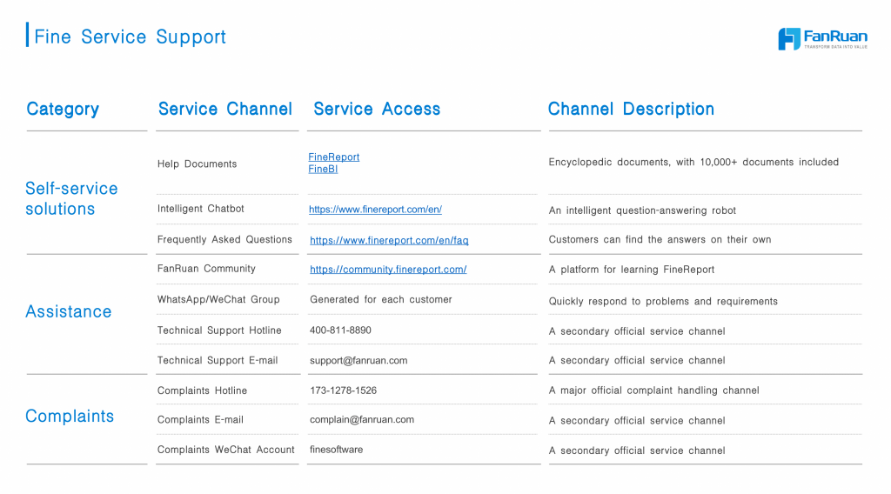This screenshot has width=891, height=494.
Task: Click the 'Fine Service Support' title
Action: 131,37
